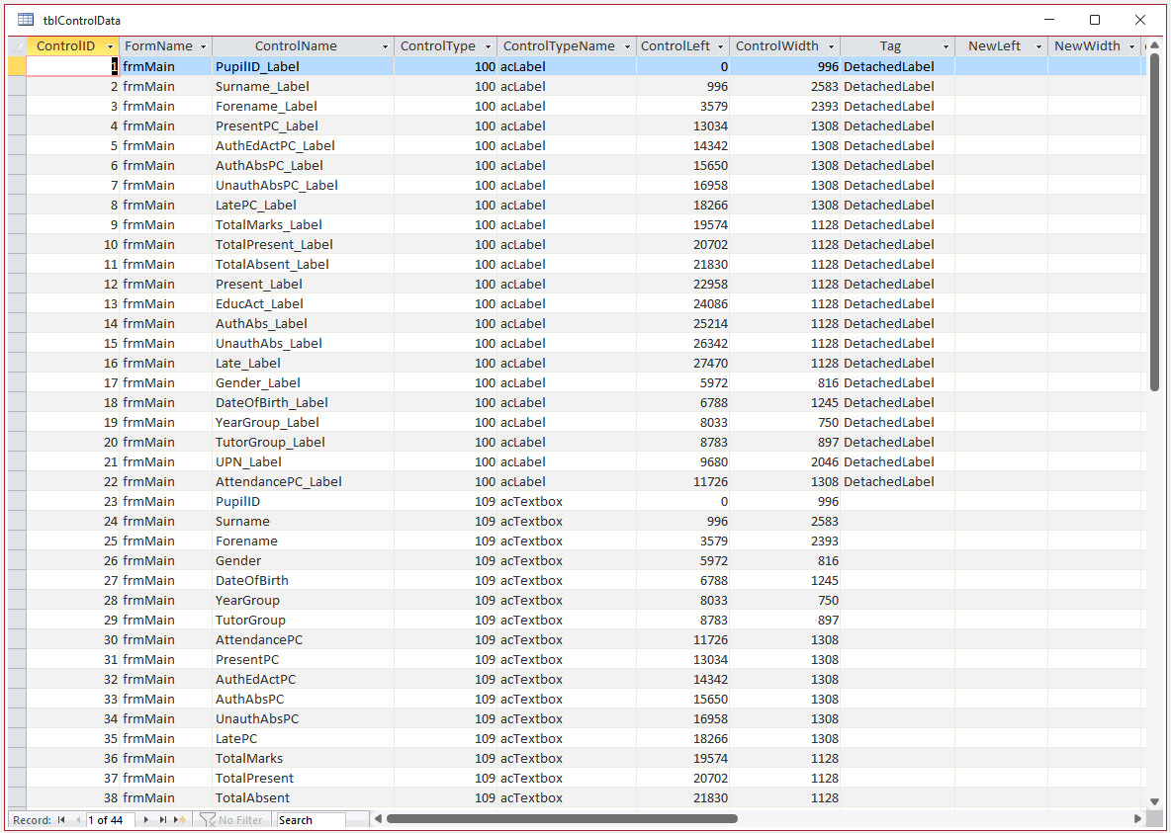Screen dimensions: 1171x833
Task: Select the AttendancePC_Label cell
Action: click(304, 481)
